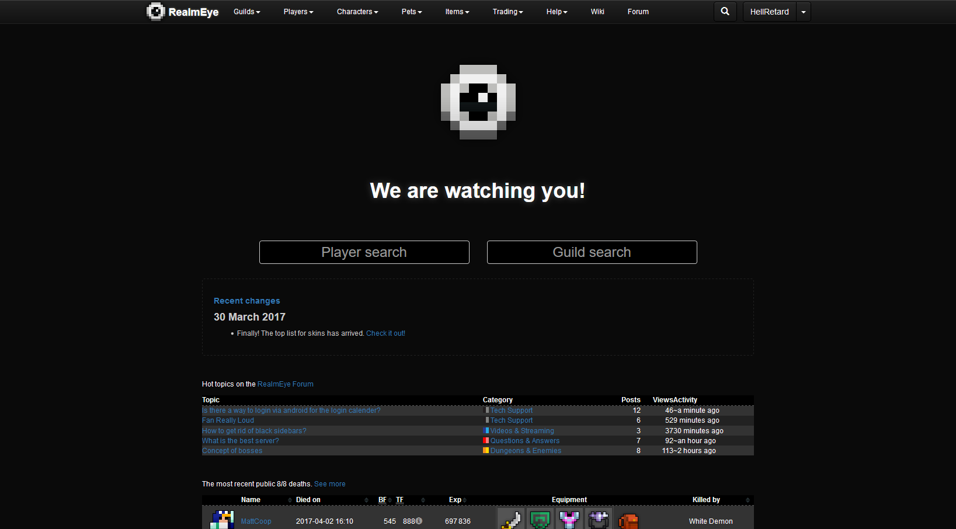Open the black sidebars topic
956x529 pixels.
pos(254,431)
